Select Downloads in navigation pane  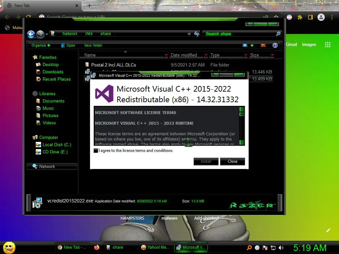(x=53, y=72)
